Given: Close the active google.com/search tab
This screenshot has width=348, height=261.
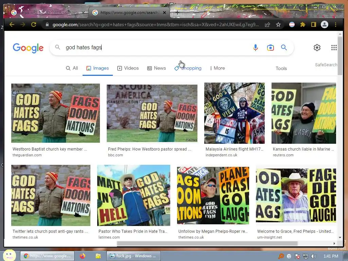Looking at the screenshot, I should click(x=164, y=13).
